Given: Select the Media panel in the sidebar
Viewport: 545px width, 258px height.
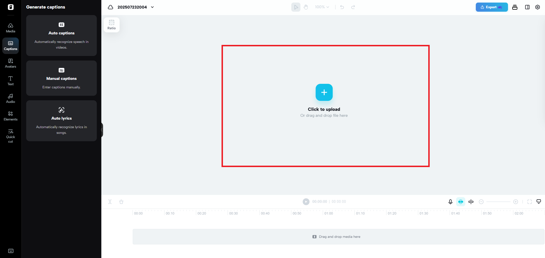Looking at the screenshot, I should point(11,27).
